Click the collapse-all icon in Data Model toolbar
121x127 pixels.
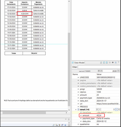click(x=116, y=63)
